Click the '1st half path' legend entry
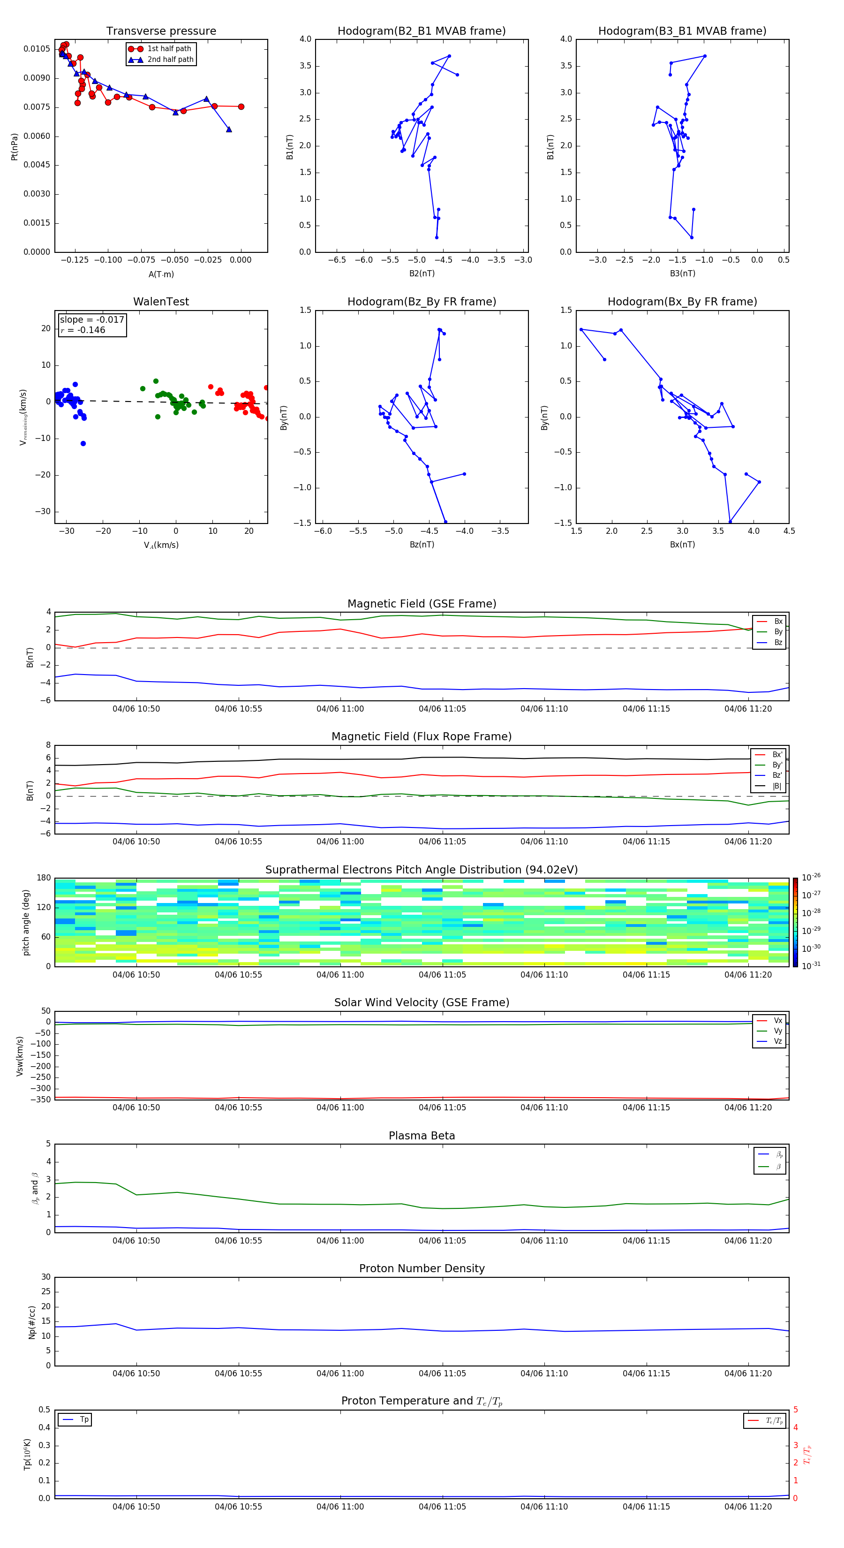This screenshot has height=1548, width=844. pos(160,49)
